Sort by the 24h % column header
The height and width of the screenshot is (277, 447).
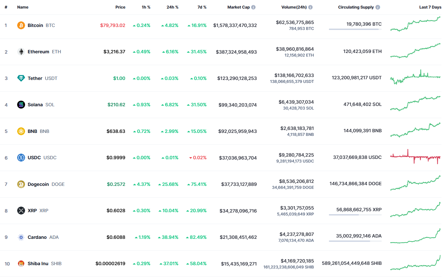pyautogui.click(x=173, y=7)
